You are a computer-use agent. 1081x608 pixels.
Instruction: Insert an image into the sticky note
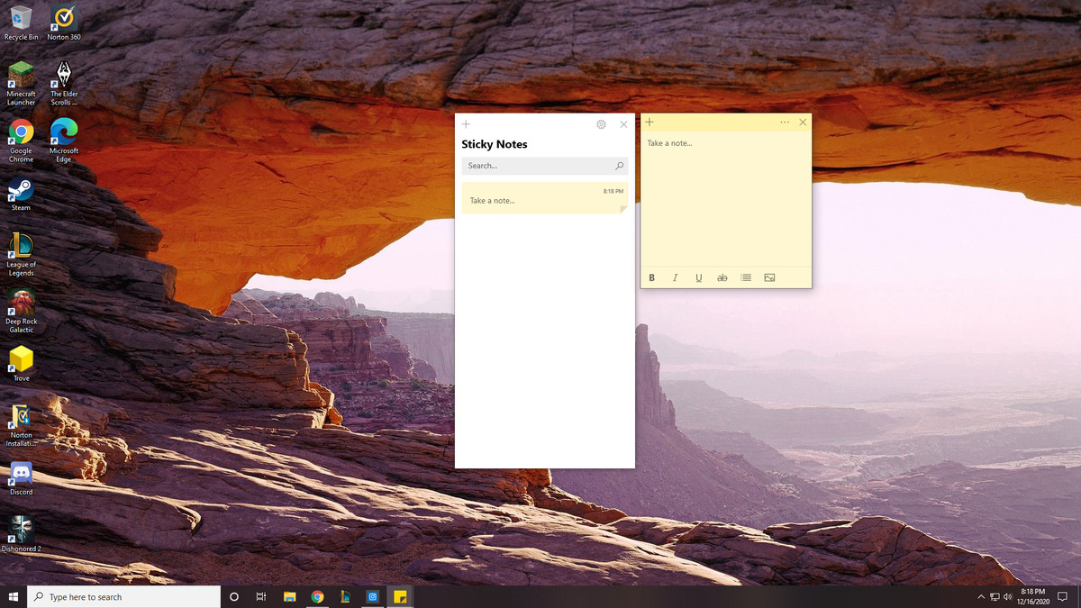[x=769, y=277]
